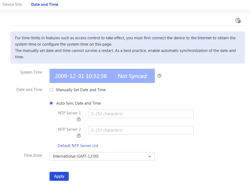Open the International (GMT-12:00) time zone box
This screenshot has height=185, width=250.
(x=102, y=156)
